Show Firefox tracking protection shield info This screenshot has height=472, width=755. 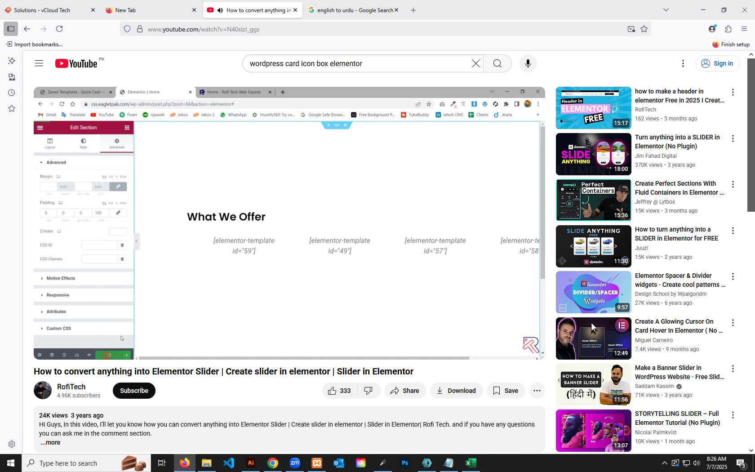point(127,29)
